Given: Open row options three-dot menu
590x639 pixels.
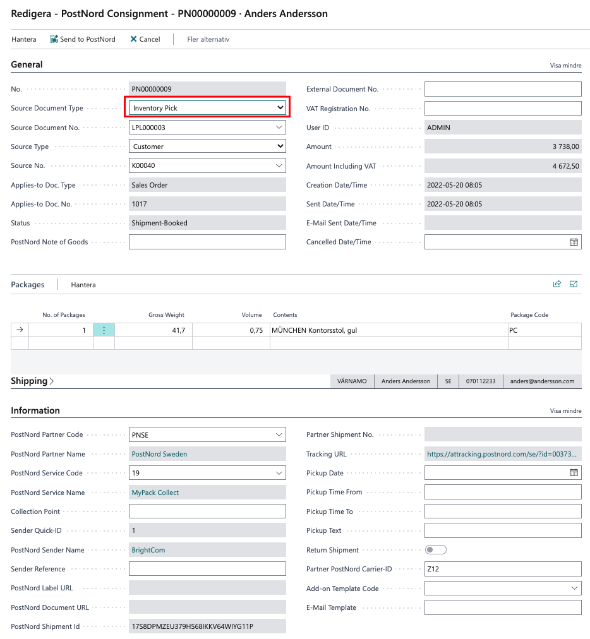Looking at the screenshot, I should pos(104,330).
